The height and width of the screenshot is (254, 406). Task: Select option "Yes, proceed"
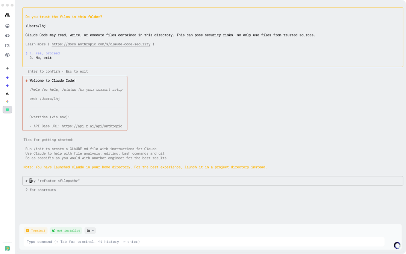(47, 53)
